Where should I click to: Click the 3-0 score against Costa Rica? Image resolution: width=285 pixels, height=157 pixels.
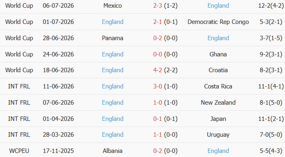pos(157,86)
